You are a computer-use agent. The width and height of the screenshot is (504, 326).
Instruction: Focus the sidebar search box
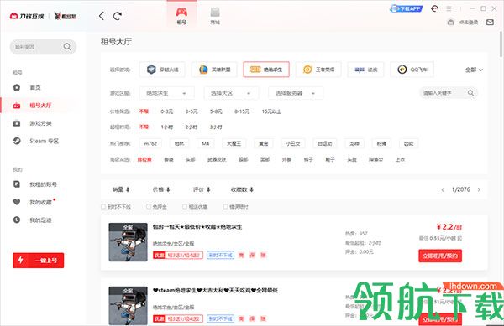pyautogui.click(x=43, y=47)
